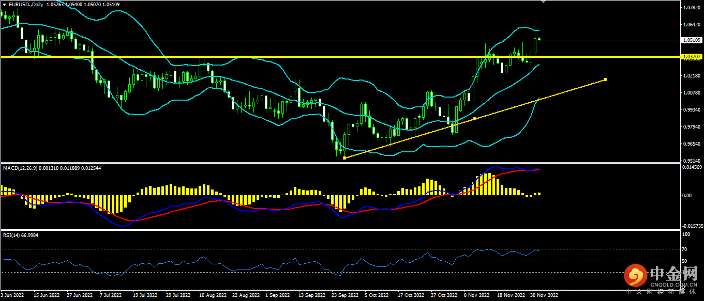Click the 3 Jun 2022 date label
This screenshot has width=705, height=301.
(x=13, y=296)
